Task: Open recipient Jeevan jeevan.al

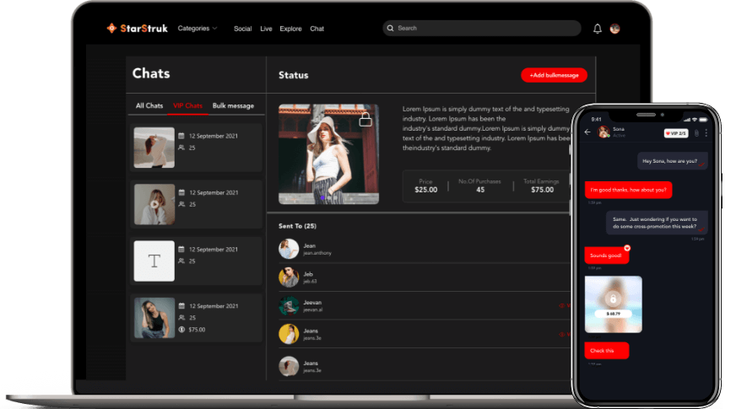Action: 424,305
